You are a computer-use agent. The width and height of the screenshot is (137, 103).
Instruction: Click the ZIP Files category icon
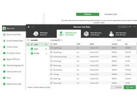tap(32, 53)
